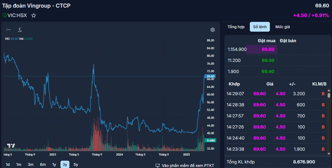Click monitor icon beside Vào phần mềm
The width and height of the screenshot is (332, 168).
pyautogui.click(x=157, y=166)
